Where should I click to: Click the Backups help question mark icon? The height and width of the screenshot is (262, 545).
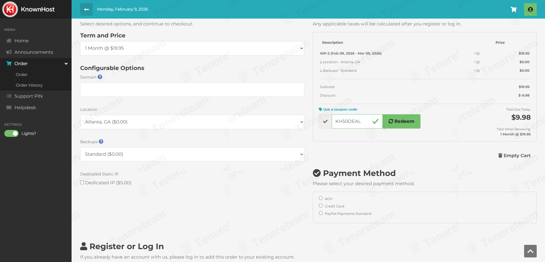coord(101,141)
